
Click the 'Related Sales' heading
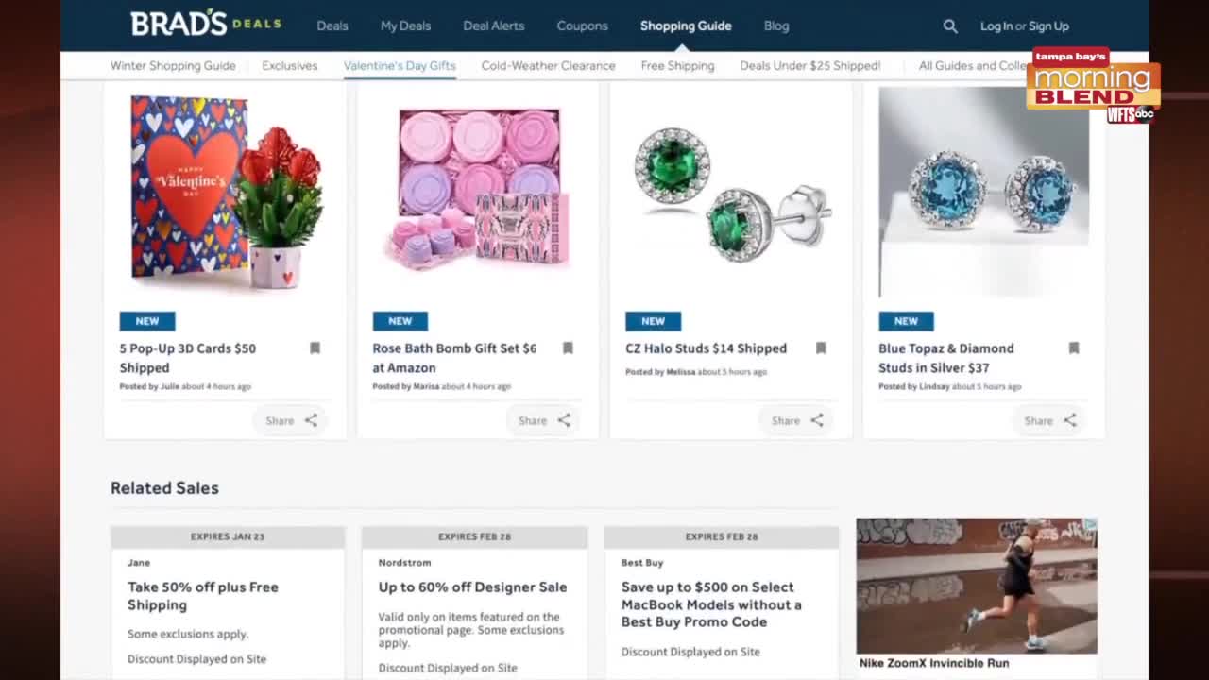(x=164, y=488)
